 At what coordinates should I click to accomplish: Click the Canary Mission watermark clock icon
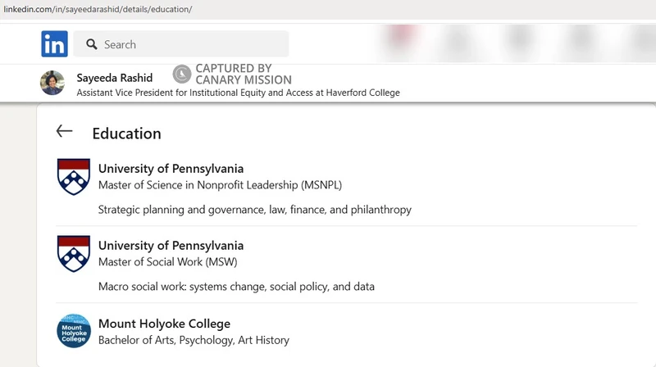point(182,74)
